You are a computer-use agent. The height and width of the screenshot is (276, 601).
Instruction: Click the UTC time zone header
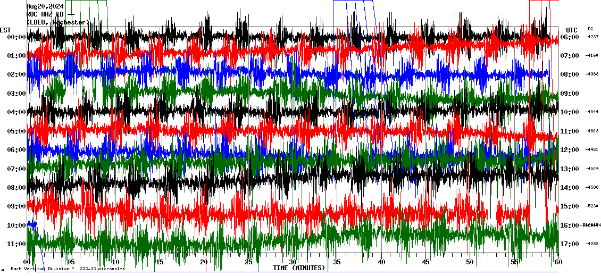(x=571, y=30)
